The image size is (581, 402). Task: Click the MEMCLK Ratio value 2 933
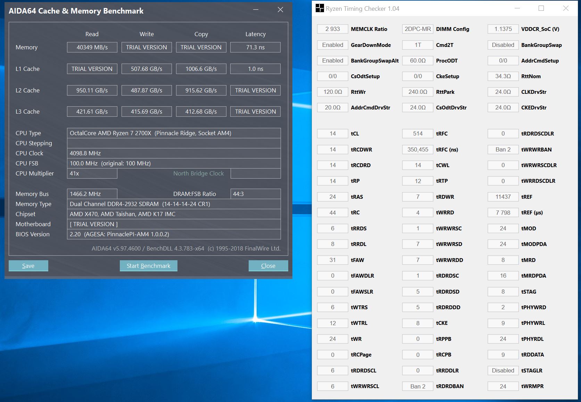(333, 29)
